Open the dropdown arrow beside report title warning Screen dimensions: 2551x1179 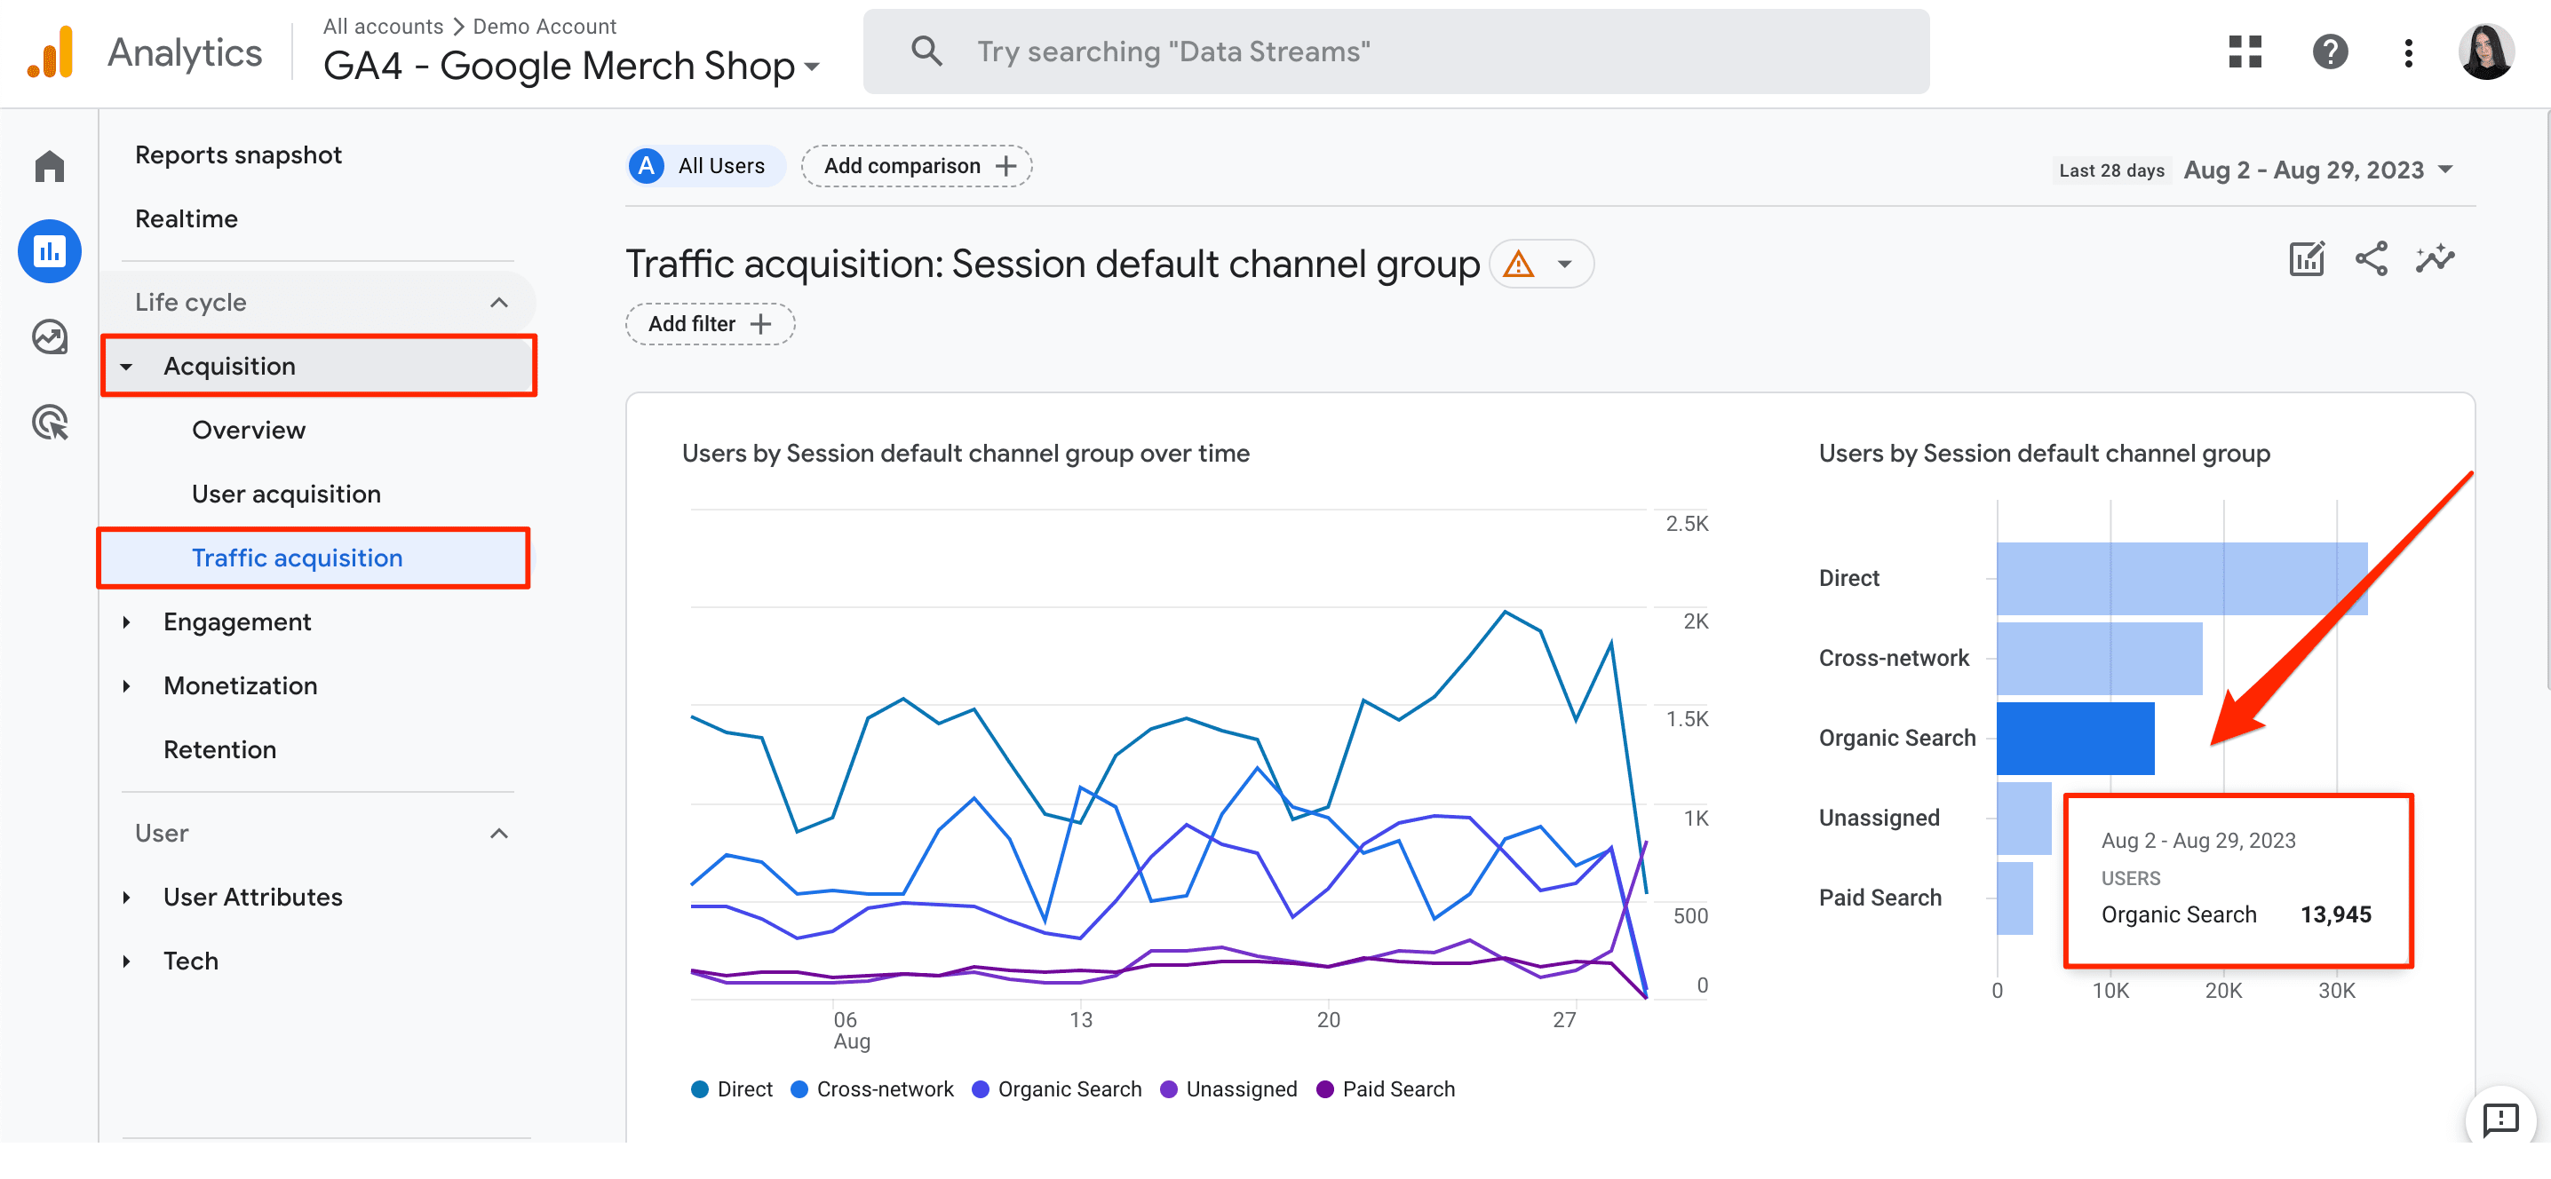coord(1565,265)
